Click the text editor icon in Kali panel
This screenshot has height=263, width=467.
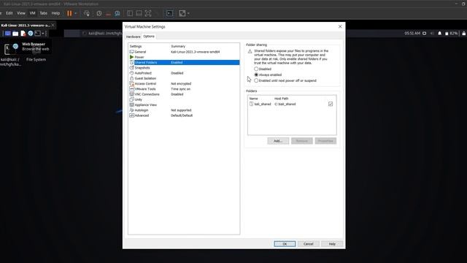(23, 34)
